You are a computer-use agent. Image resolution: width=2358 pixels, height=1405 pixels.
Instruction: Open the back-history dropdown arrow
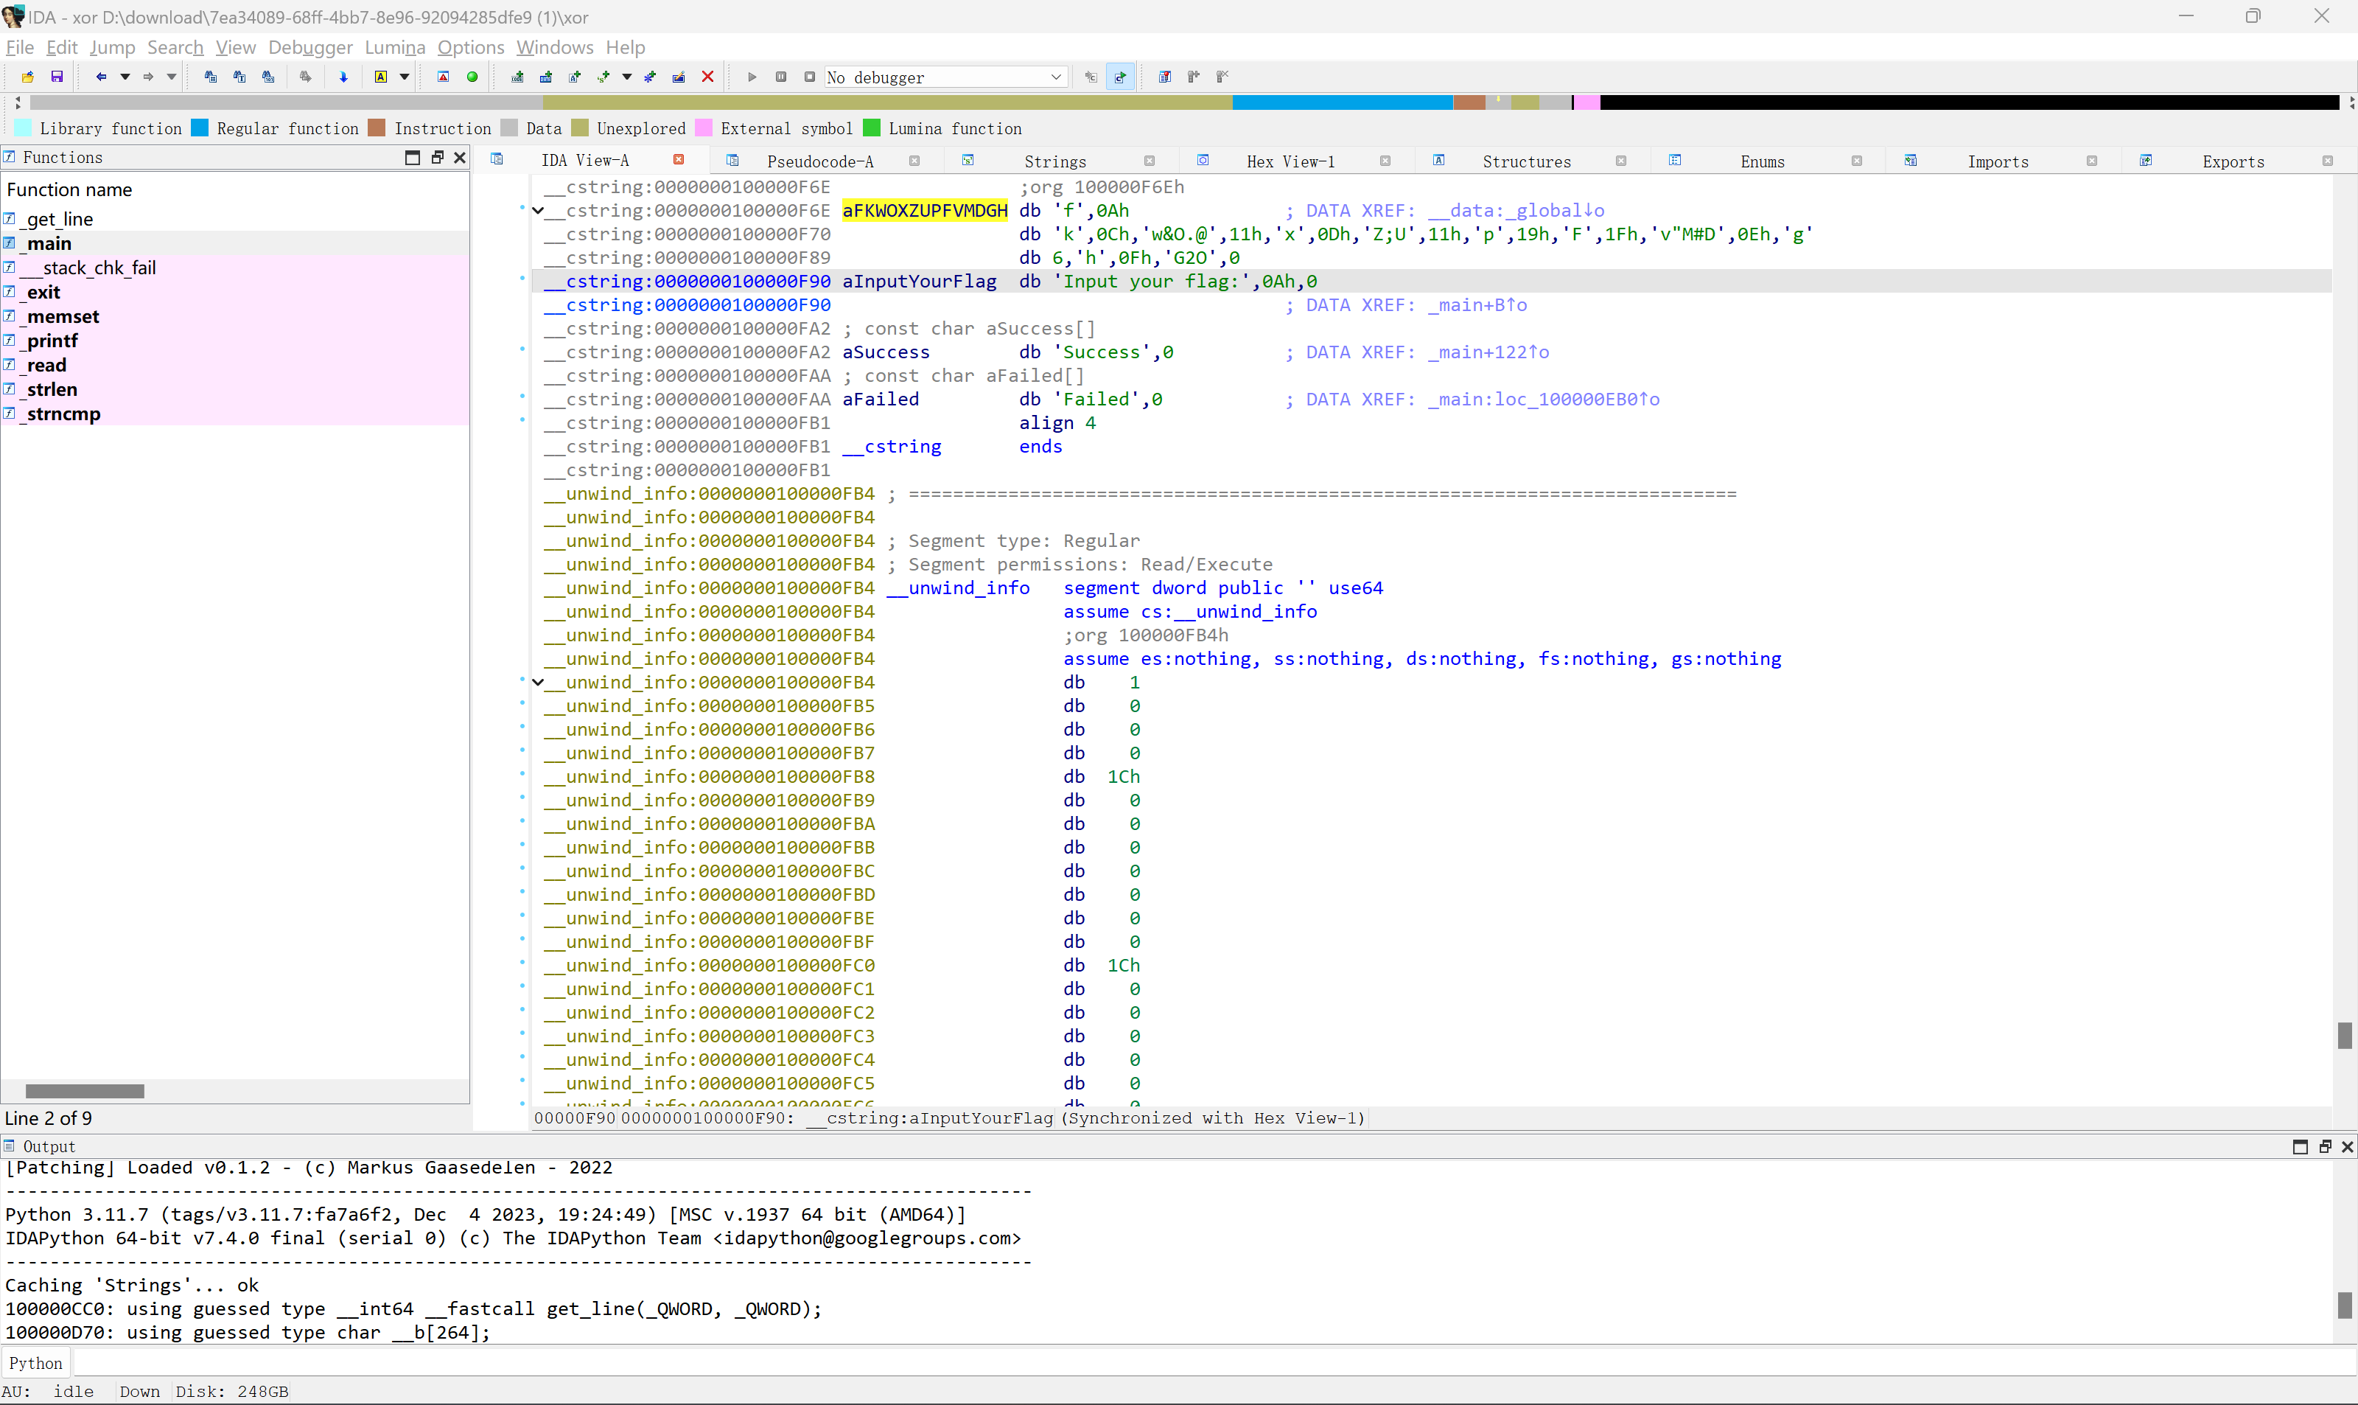point(124,77)
